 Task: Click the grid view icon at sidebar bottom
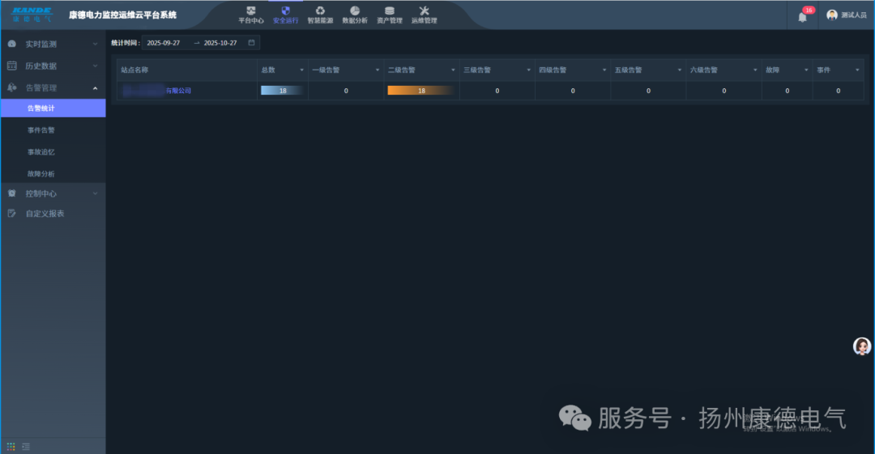point(11,447)
